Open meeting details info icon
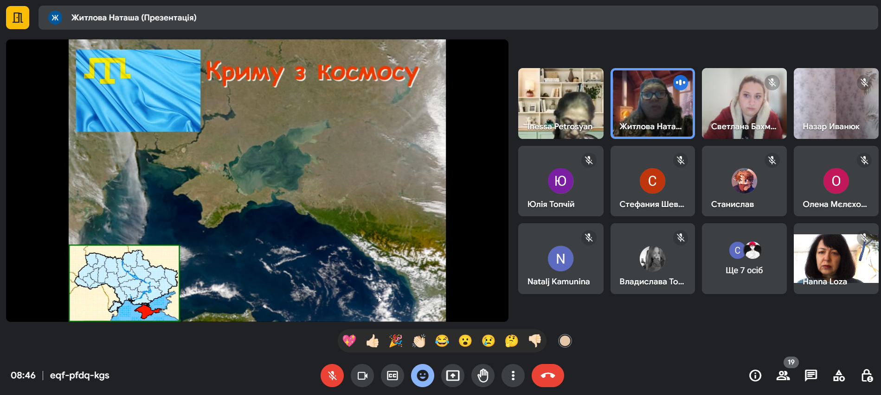The width and height of the screenshot is (881, 395). pyautogui.click(x=755, y=376)
